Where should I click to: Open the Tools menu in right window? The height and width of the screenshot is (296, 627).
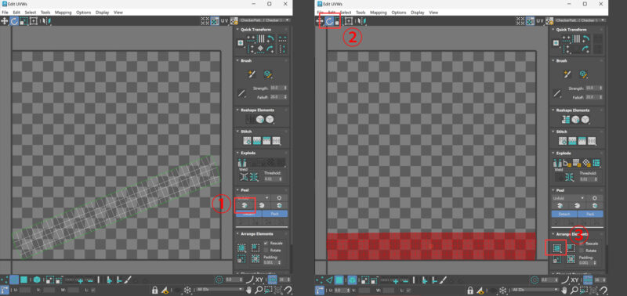(x=361, y=13)
